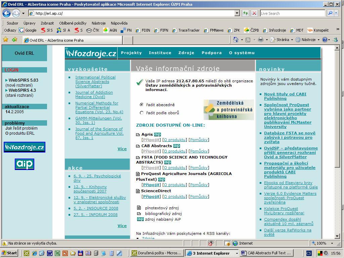Click the Pomůcky link for CAB Abstracts
344x258 pixels.
199,151
